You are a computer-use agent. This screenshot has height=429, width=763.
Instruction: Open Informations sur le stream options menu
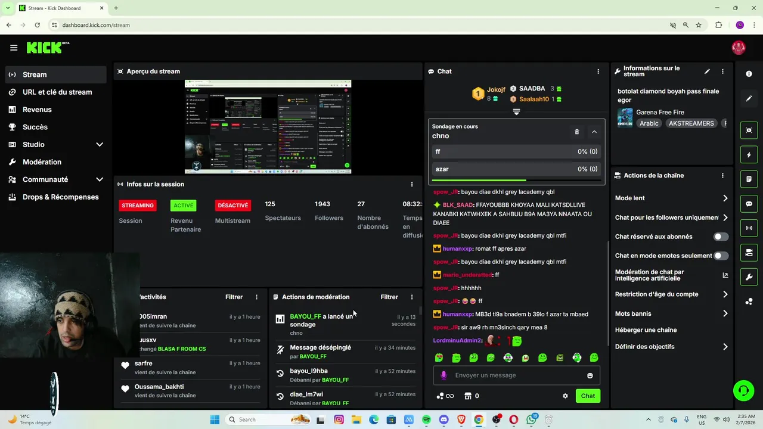point(722,71)
